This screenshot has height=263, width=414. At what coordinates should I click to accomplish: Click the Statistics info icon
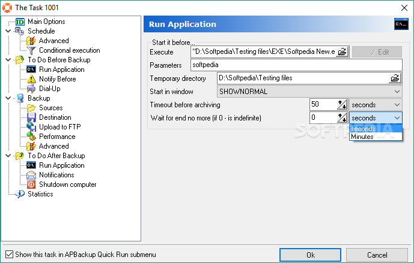point(20,194)
